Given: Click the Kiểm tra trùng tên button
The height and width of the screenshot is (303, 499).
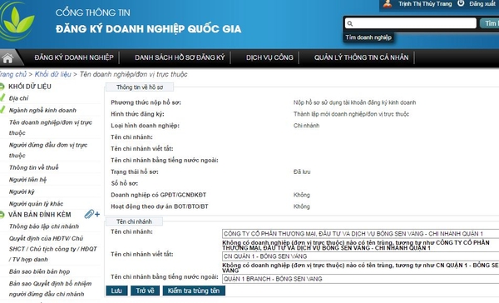Looking at the screenshot, I should coord(194,291).
